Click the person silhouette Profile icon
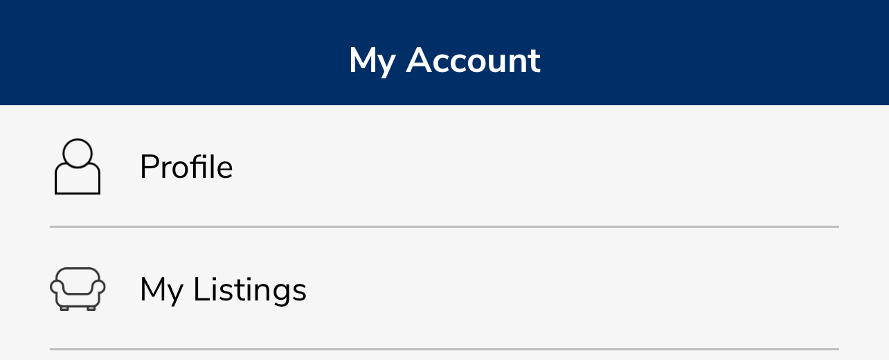The image size is (889, 360). pos(78,167)
